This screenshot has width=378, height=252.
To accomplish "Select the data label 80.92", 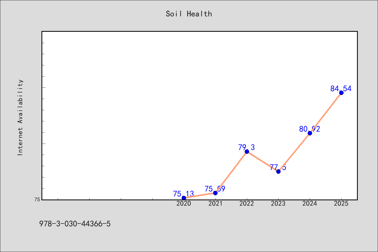I will click(309, 129).
